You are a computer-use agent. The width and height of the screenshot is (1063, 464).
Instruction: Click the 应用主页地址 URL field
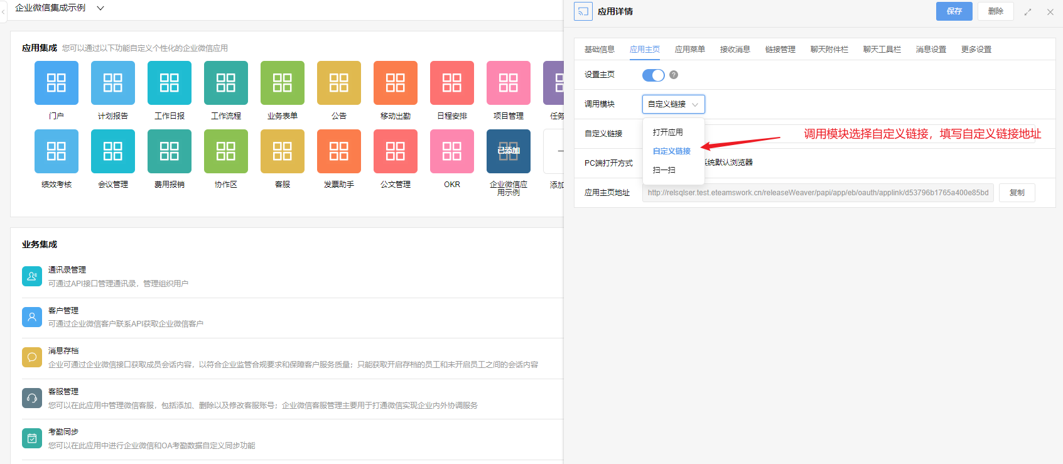click(818, 193)
